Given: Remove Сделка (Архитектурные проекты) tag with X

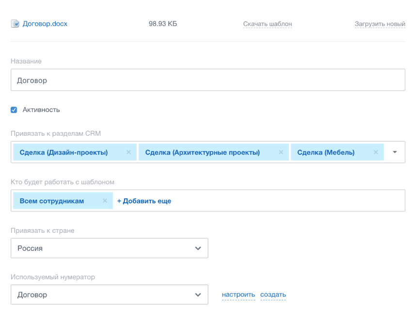Looking at the screenshot, I should (x=281, y=152).
